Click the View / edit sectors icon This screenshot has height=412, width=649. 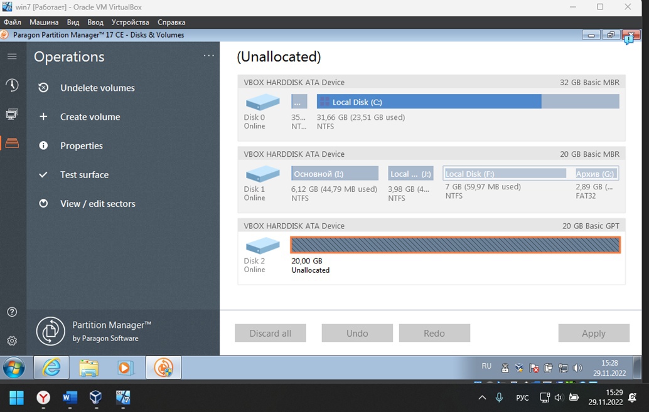43,204
